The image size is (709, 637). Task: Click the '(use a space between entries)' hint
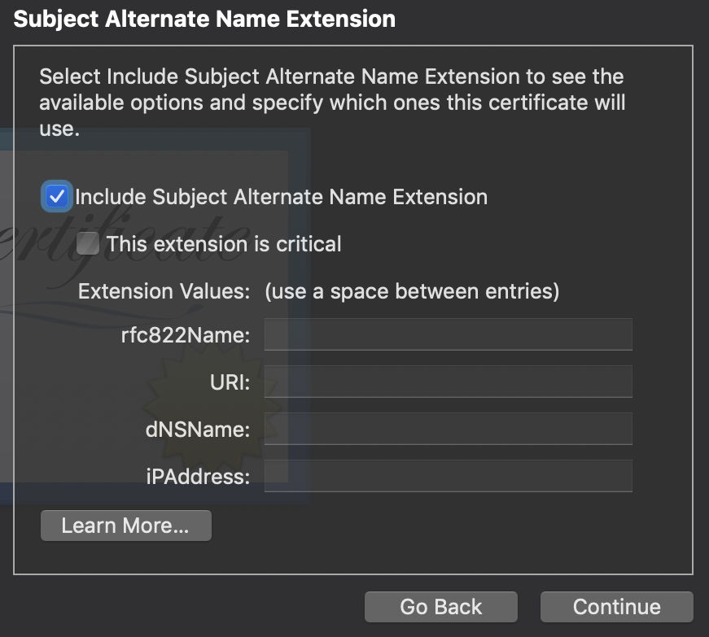click(412, 291)
